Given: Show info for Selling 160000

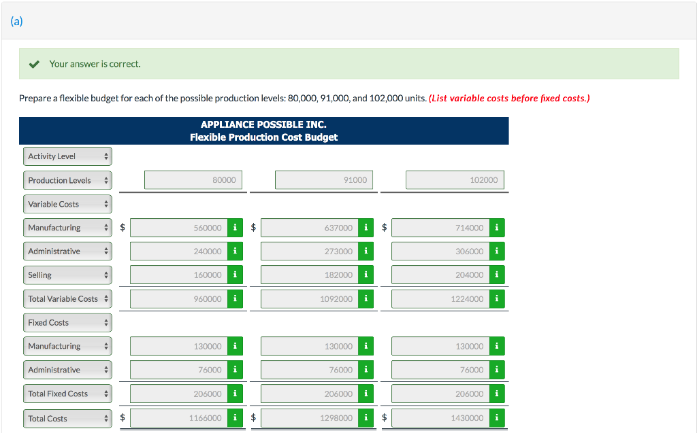Looking at the screenshot, I should tap(235, 275).
